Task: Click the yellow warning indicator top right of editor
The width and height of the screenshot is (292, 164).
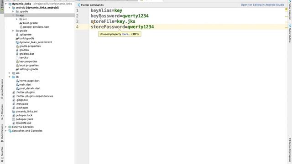Action: (286, 9)
